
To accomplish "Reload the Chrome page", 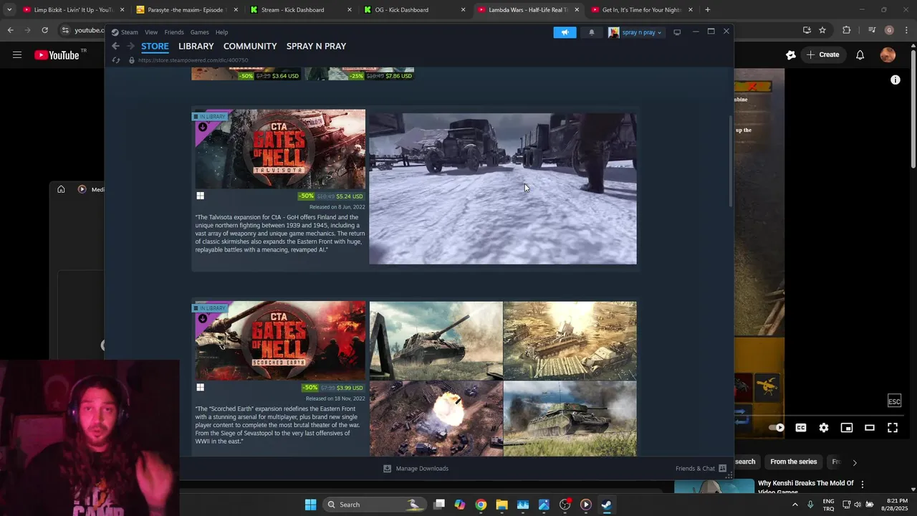I will click(44, 30).
